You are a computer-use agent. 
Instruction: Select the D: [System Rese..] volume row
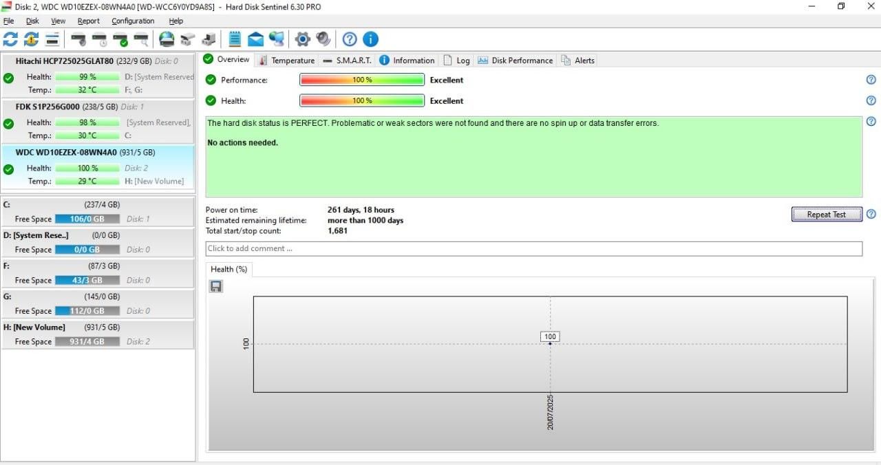click(x=98, y=242)
